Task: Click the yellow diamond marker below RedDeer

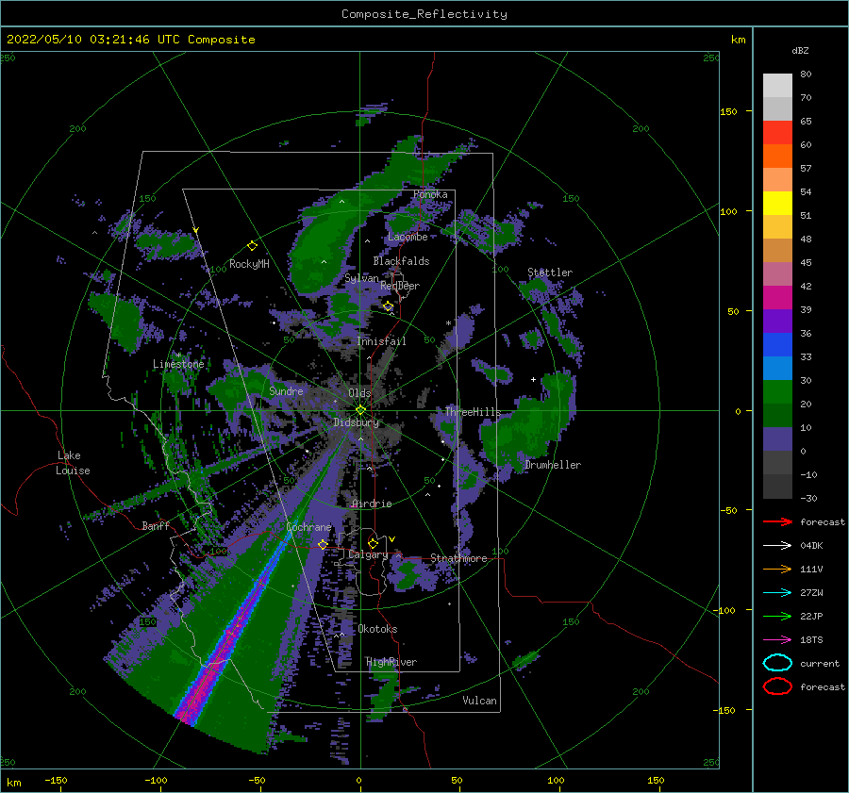Action: click(x=388, y=306)
